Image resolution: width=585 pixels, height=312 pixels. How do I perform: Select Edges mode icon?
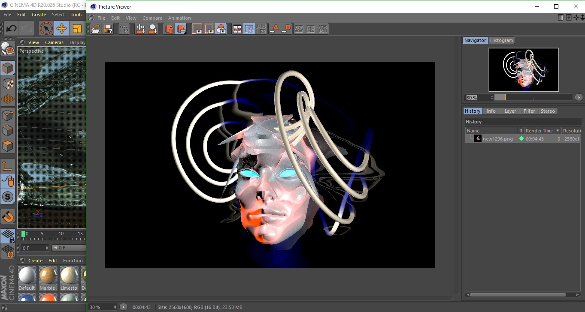pos(8,131)
